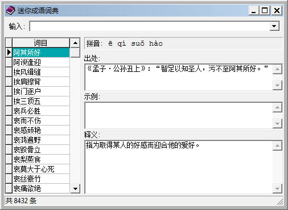Image resolution: width=288 pixels, height=210 pixels.
Task: Select the entry 哀鸿遍野
Action: pyautogui.click(x=41, y=140)
